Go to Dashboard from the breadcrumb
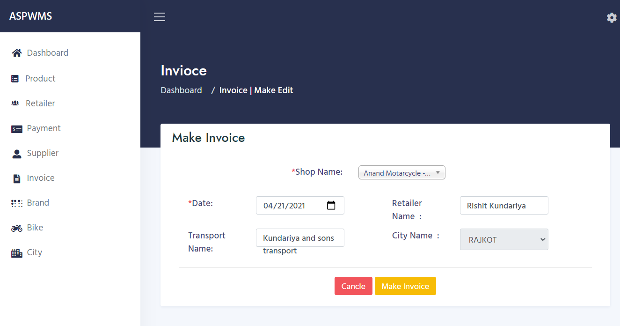620x326 pixels. pyautogui.click(x=181, y=90)
